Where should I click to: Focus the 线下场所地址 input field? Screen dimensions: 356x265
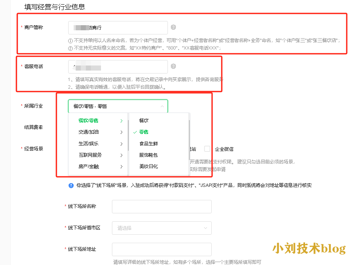tap(162, 249)
